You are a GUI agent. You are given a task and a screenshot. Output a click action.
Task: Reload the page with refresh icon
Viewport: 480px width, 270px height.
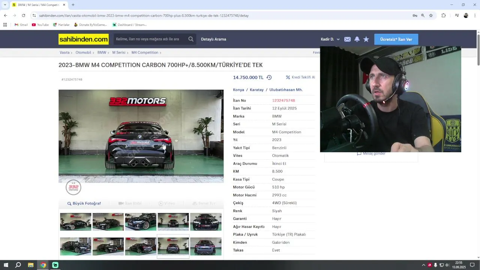click(23, 15)
